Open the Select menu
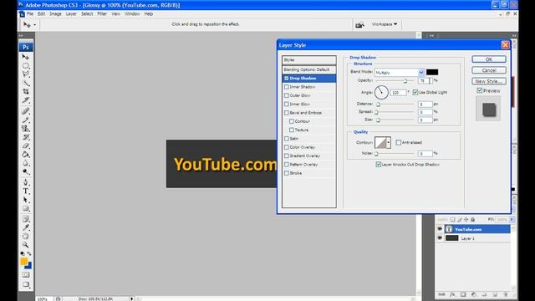The width and height of the screenshot is (535, 301). point(87,14)
